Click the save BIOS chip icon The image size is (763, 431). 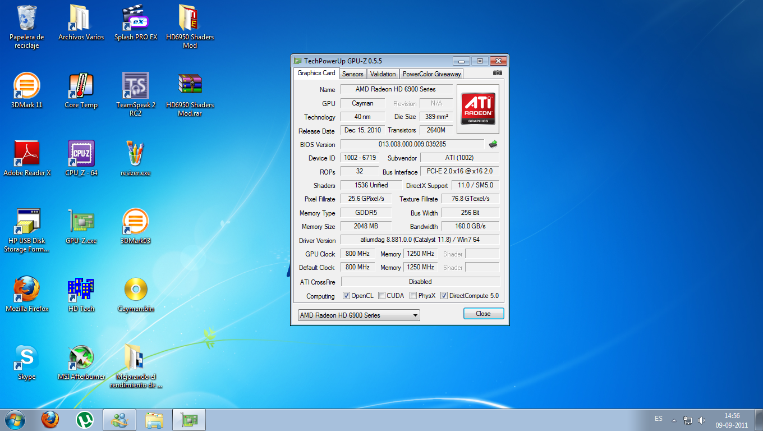pos(493,144)
